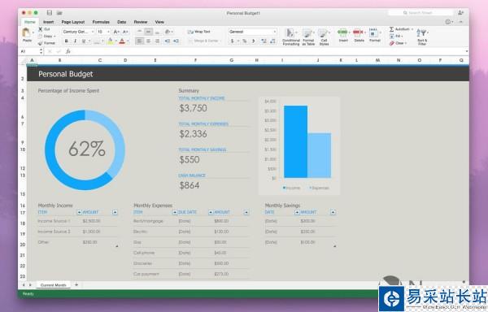The height and width of the screenshot is (312, 488).
Task: Toggle Italic formatting
Action: coord(75,41)
